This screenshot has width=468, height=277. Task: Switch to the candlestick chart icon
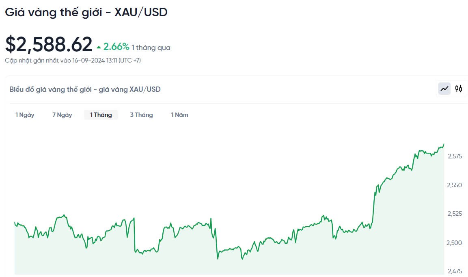click(459, 89)
